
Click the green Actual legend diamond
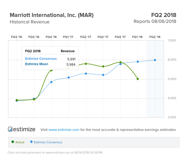click(13, 142)
